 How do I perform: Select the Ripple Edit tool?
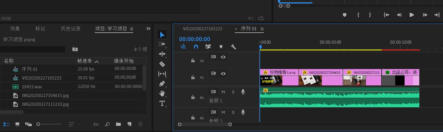(162, 54)
